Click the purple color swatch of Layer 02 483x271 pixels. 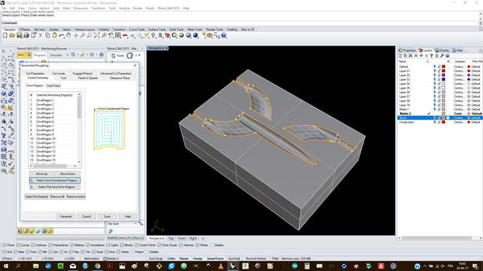[444, 75]
